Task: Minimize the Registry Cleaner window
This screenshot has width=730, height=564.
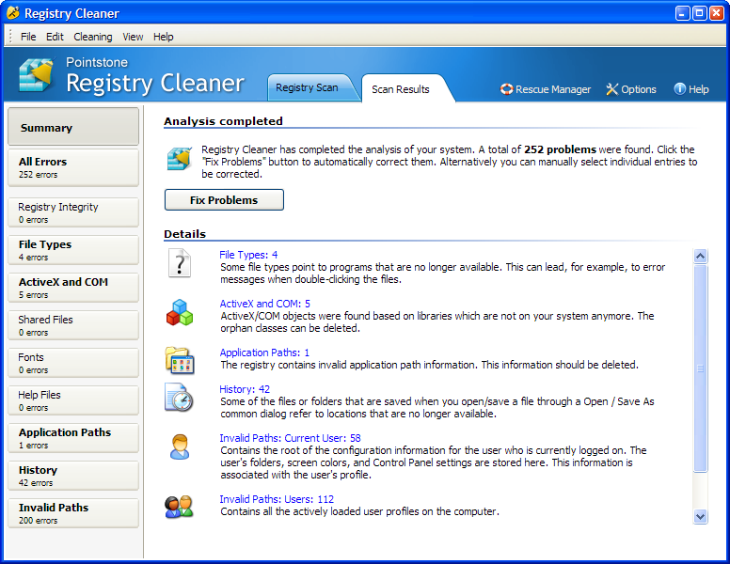Action: [x=683, y=13]
